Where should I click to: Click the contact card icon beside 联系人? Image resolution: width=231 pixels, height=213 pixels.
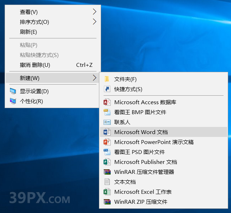107,122
